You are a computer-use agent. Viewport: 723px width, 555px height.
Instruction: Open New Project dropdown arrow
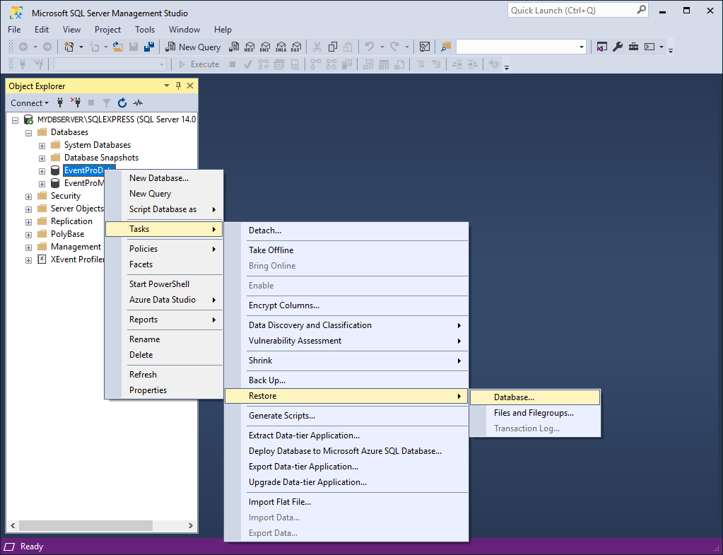pos(81,47)
